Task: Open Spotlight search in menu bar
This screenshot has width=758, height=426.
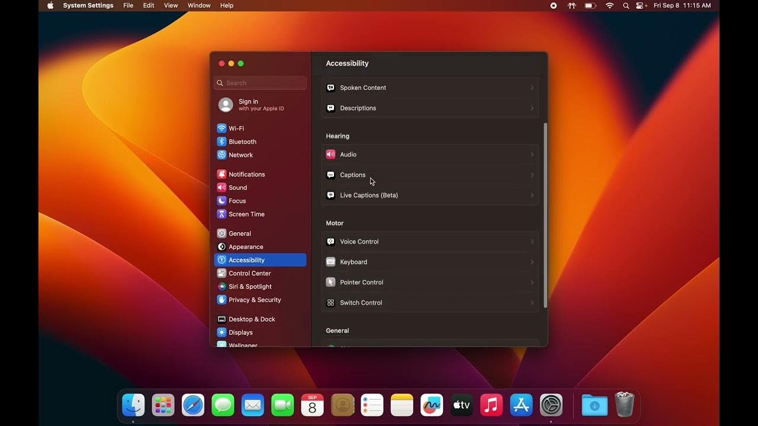Action: click(x=626, y=5)
